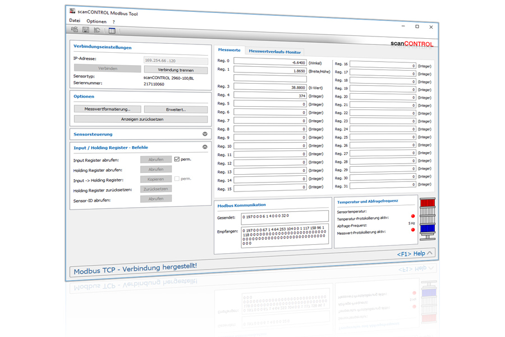
Task: Open the Optionen menu
Action: coord(97,21)
